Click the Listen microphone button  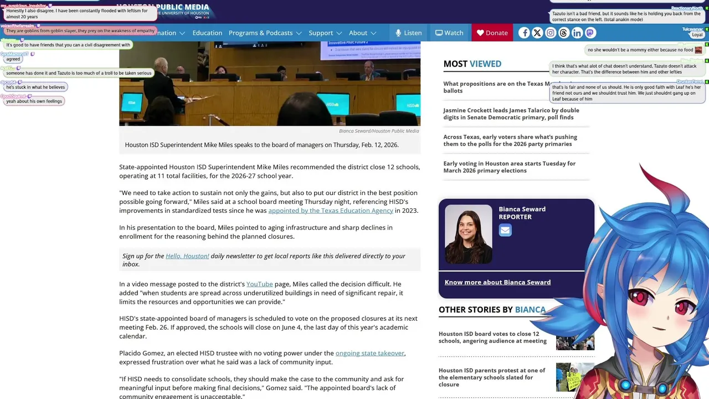point(408,33)
